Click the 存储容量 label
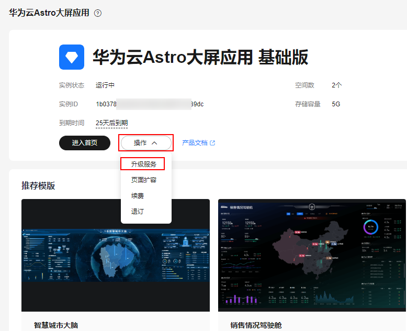407x331 pixels. click(x=308, y=104)
